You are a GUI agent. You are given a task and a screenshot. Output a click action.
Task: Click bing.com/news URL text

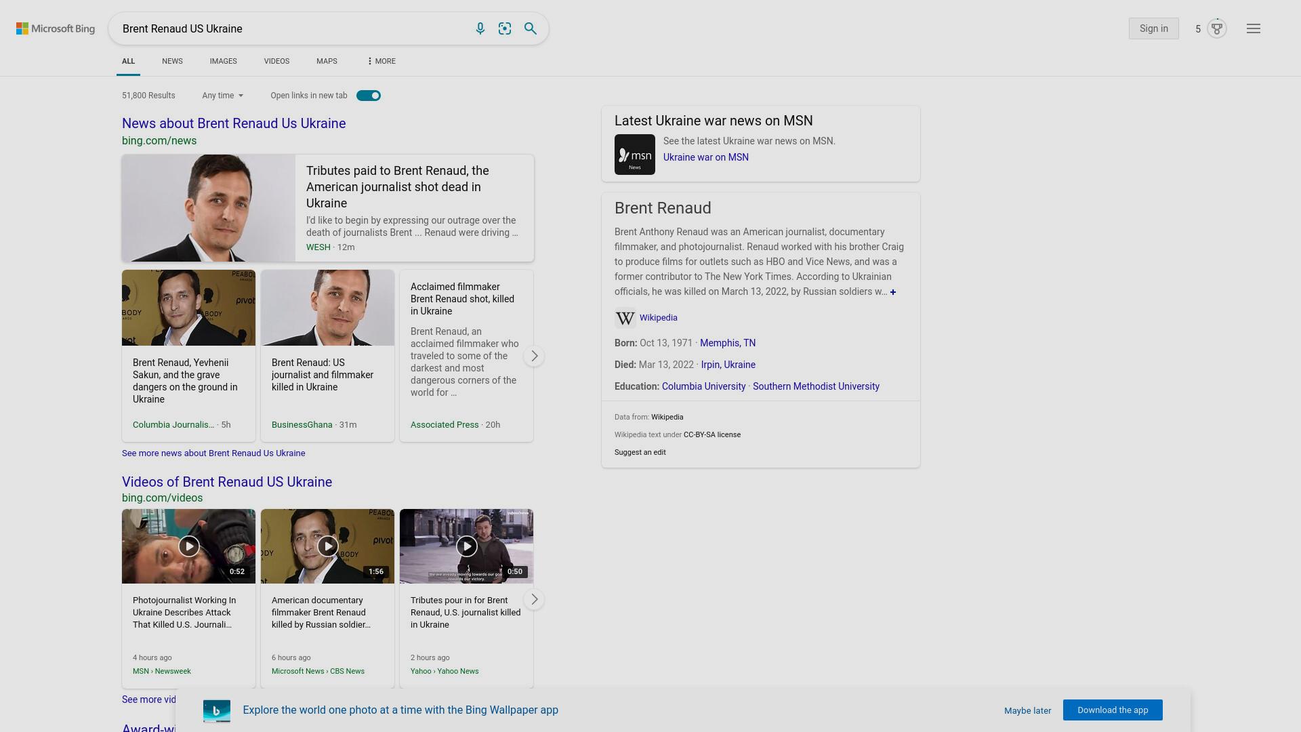(159, 141)
